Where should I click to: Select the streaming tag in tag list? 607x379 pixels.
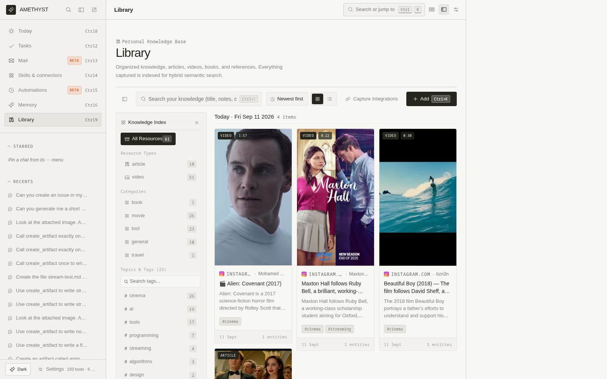coord(161,348)
